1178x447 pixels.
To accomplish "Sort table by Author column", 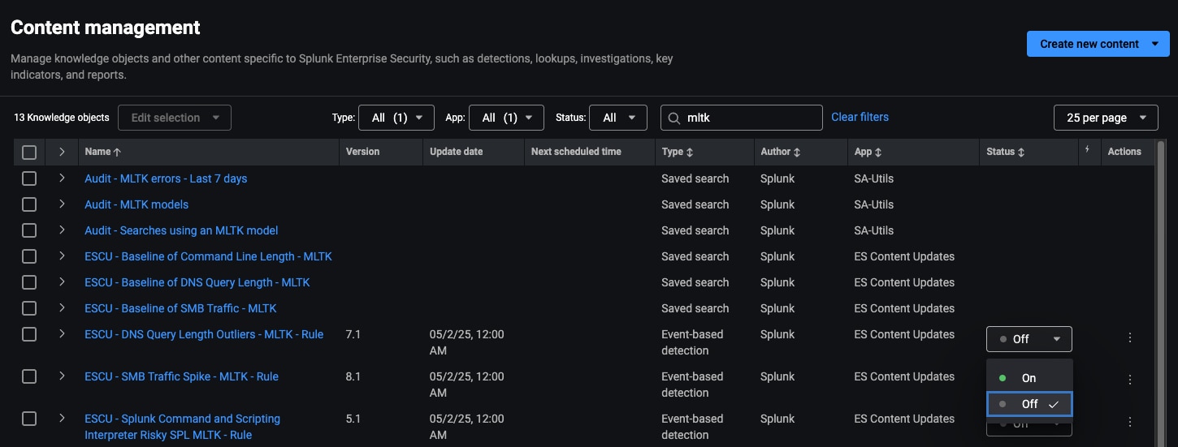I will tap(797, 152).
